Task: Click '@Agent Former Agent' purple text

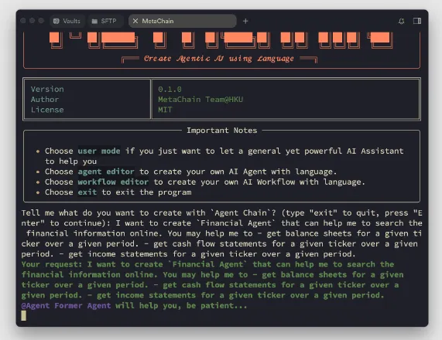Action: click(66, 305)
